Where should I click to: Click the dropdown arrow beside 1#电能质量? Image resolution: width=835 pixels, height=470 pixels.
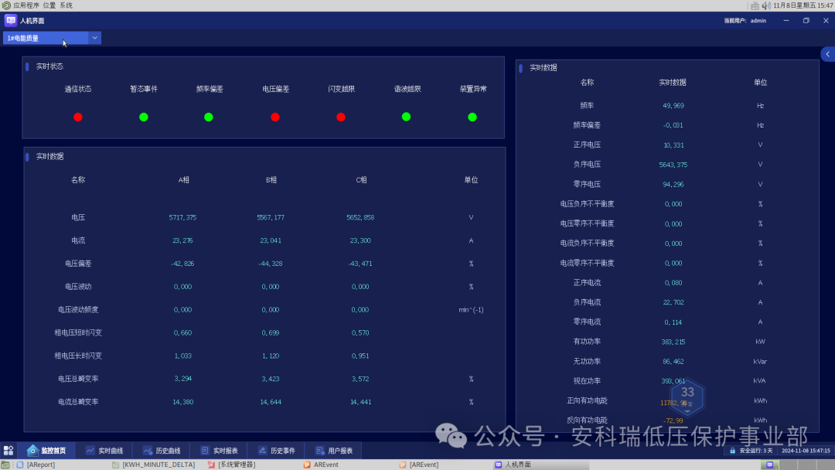click(94, 38)
